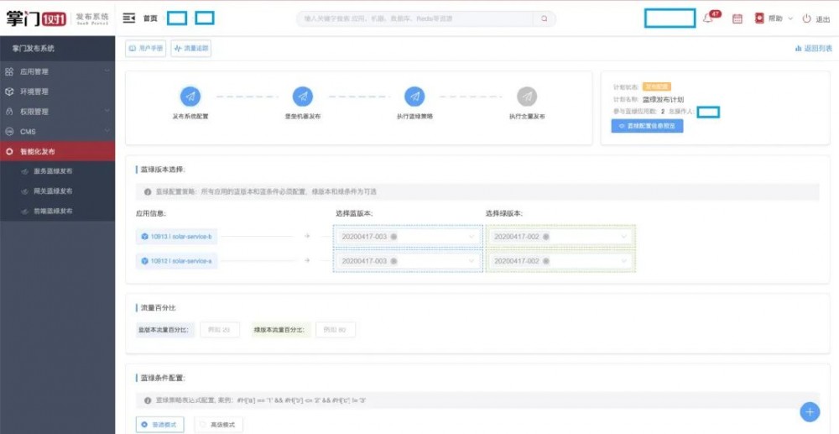839x434 pixels.
Task: Select 普通模式 radio option
Action: (x=160, y=425)
